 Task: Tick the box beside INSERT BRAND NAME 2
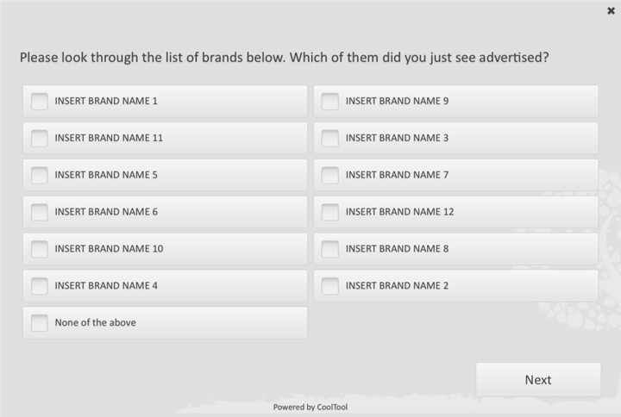tap(330, 287)
